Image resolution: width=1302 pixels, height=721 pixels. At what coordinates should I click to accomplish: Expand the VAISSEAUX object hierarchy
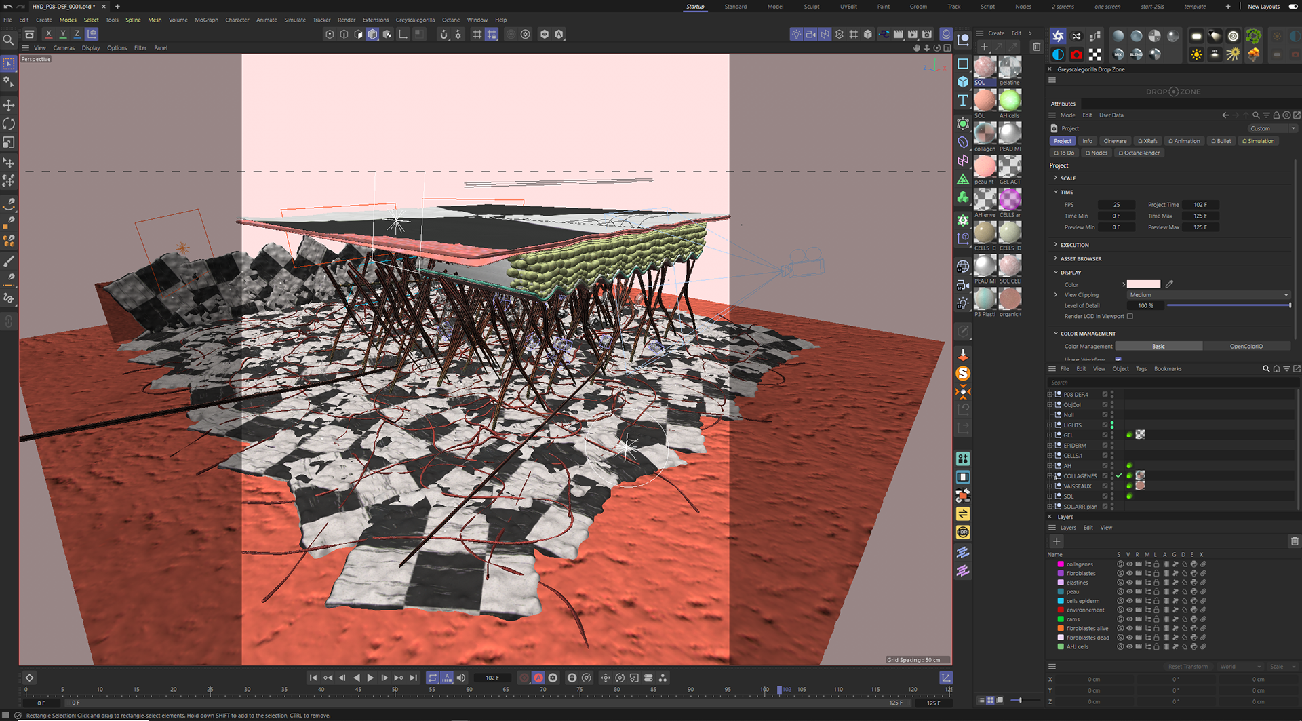[1050, 486]
